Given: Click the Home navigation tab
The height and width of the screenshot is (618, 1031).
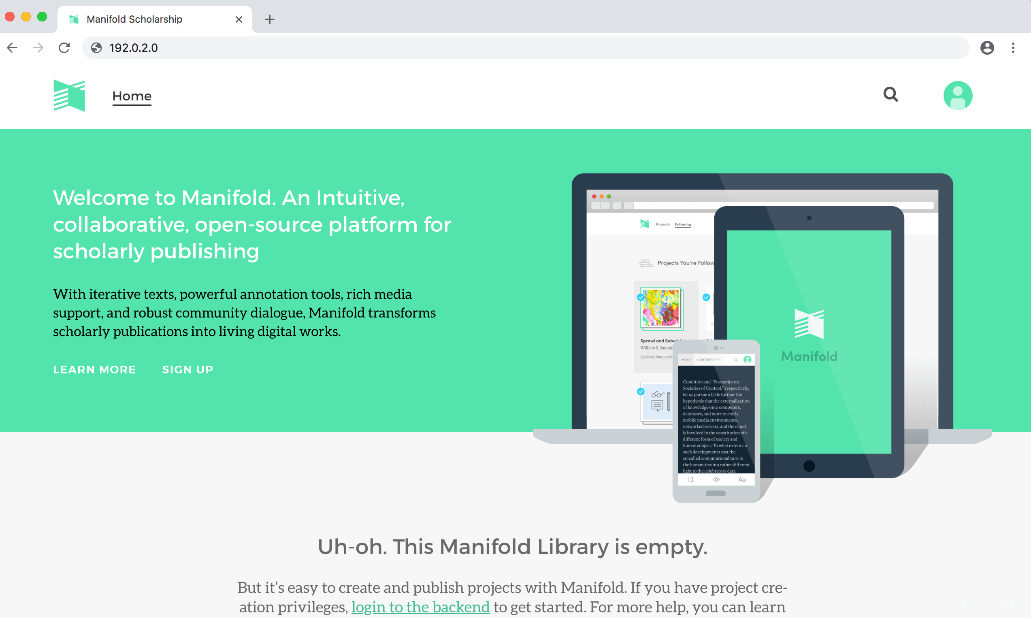Looking at the screenshot, I should click(x=132, y=96).
